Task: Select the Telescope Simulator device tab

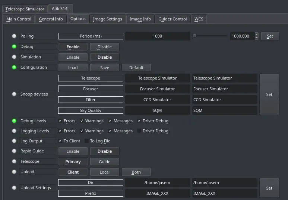Action: click(25, 9)
